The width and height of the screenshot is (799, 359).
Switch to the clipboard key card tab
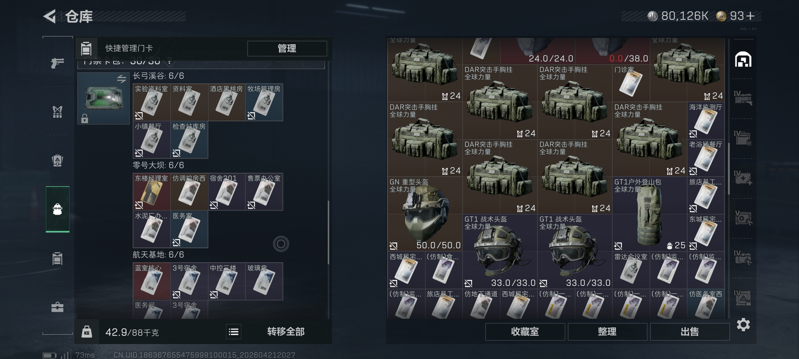57,258
